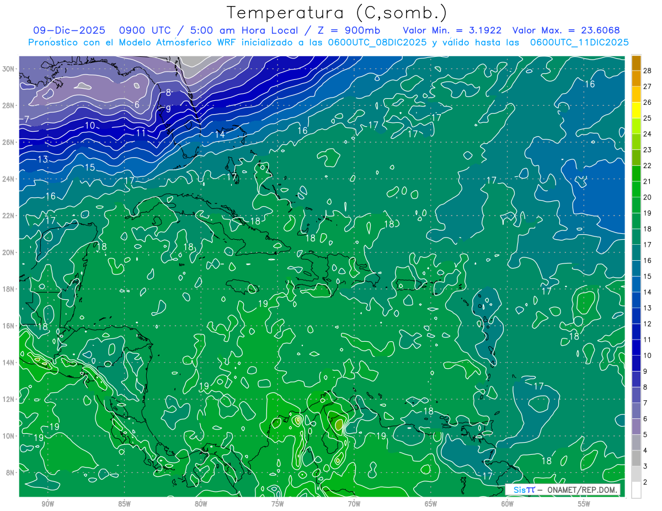The height and width of the screenshot is (511, 662).
Task: Click the contour label 13 on the map
Action: pyautogui.click(x=42, y=159)
